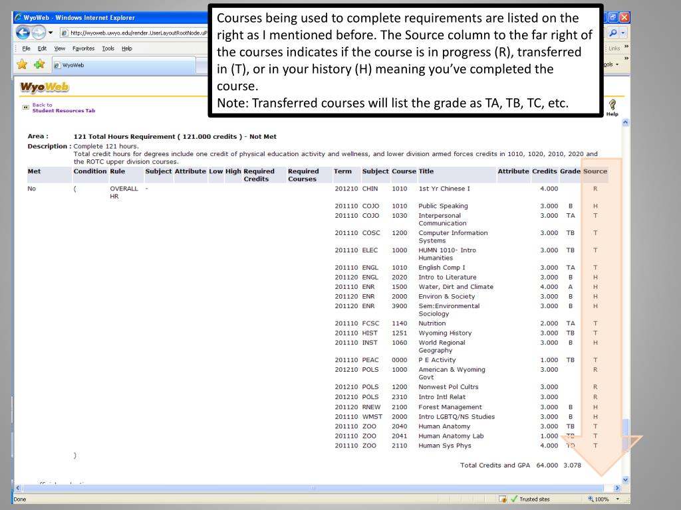The image size is (681, 510).
Task: Click the browser Back arrow button
Action: pos(23,33)
